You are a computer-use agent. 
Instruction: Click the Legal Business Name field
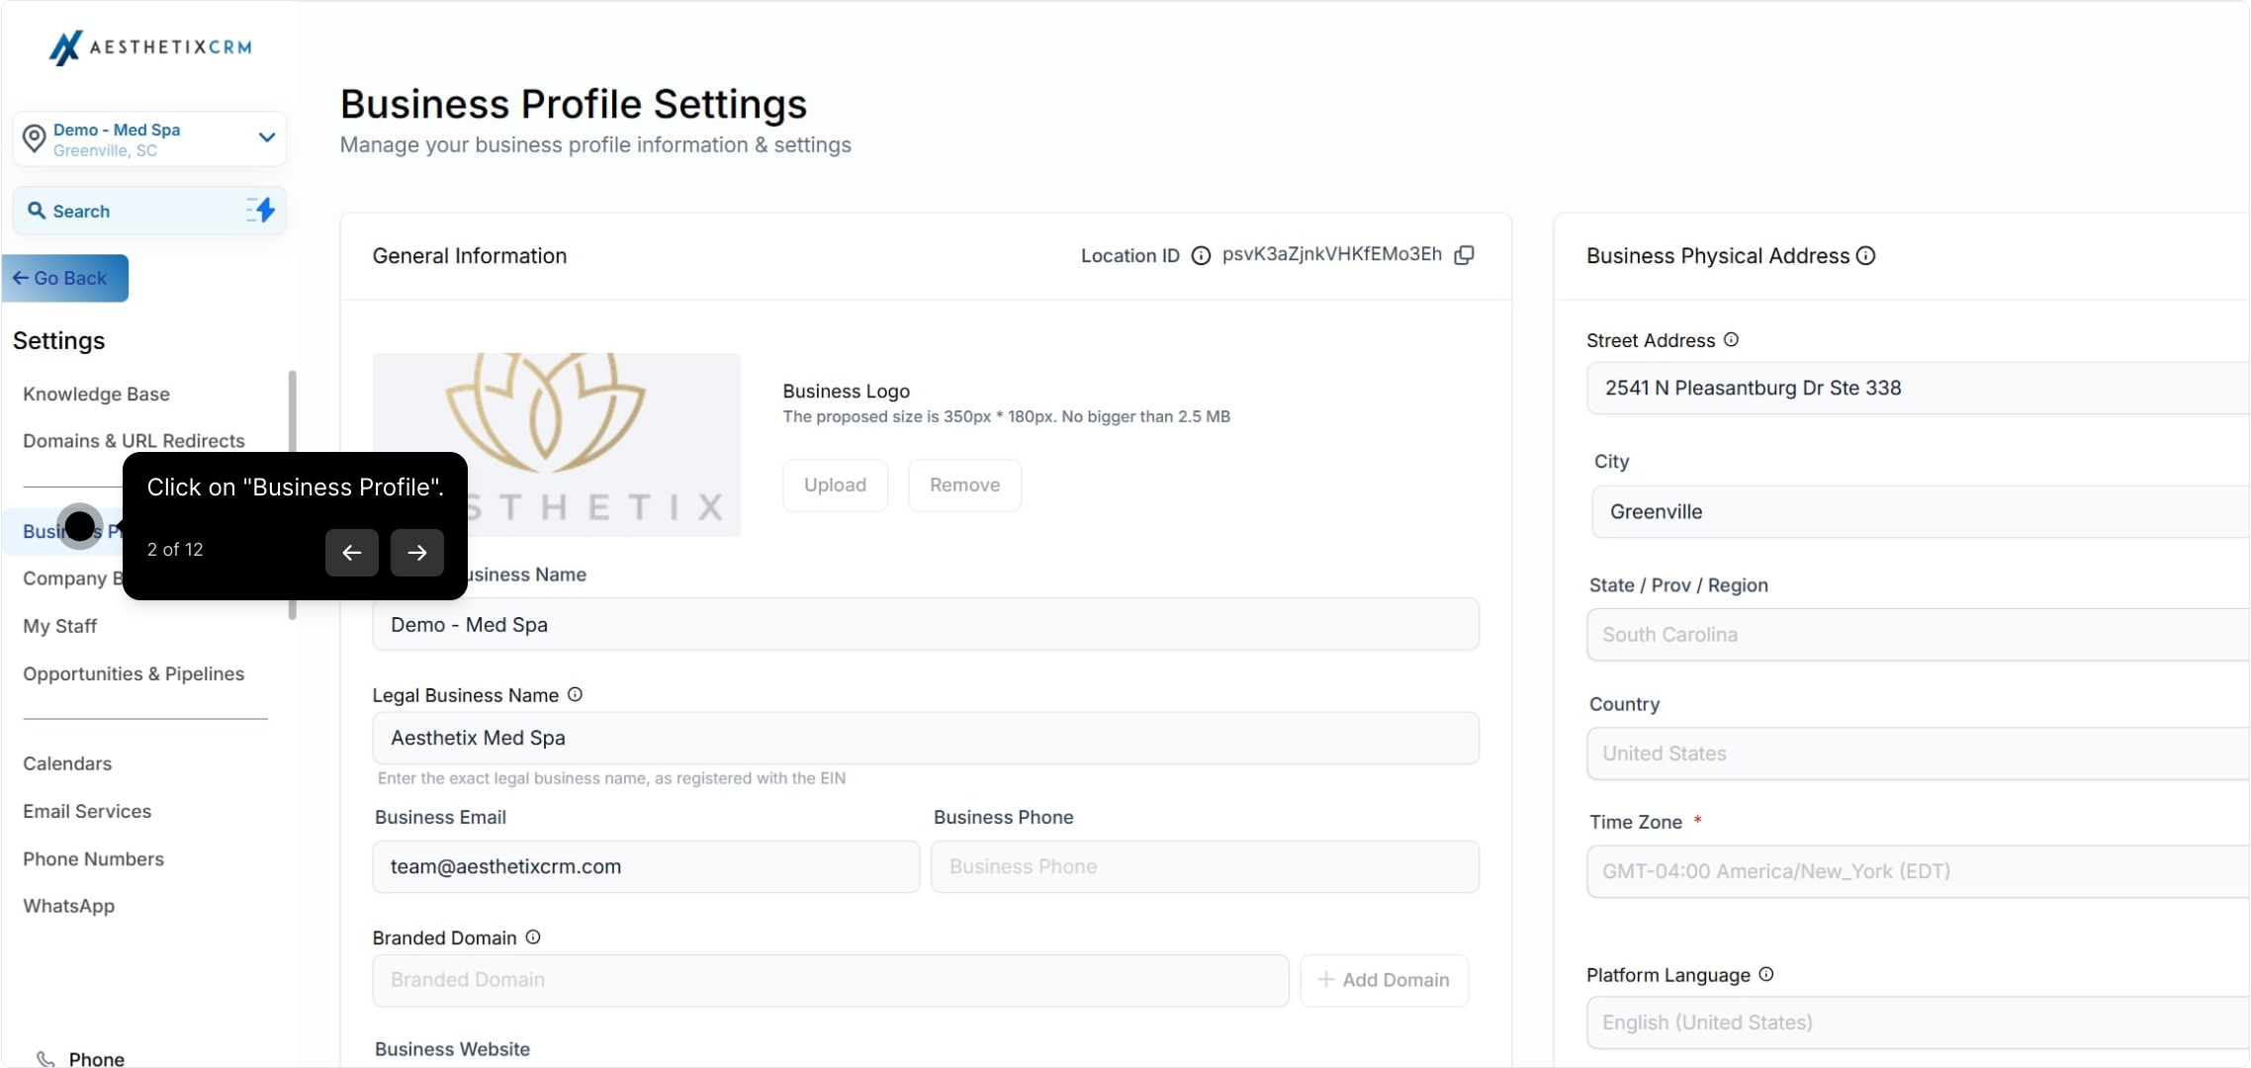926,738
